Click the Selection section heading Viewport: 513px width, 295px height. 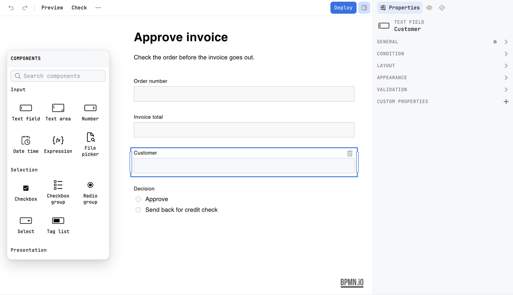click(x=24, y=170)
